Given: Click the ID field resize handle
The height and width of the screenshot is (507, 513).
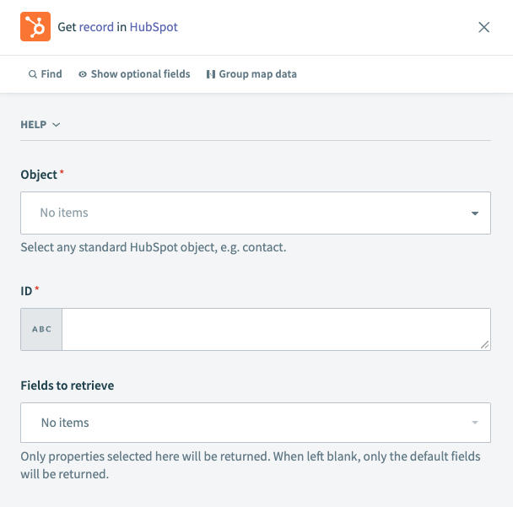Looking at the screenshot, I should click(x=485, y=344).
